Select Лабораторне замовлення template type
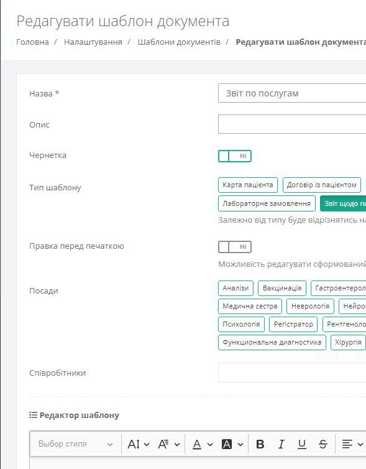The image size is (366, 469). [267, 203]
